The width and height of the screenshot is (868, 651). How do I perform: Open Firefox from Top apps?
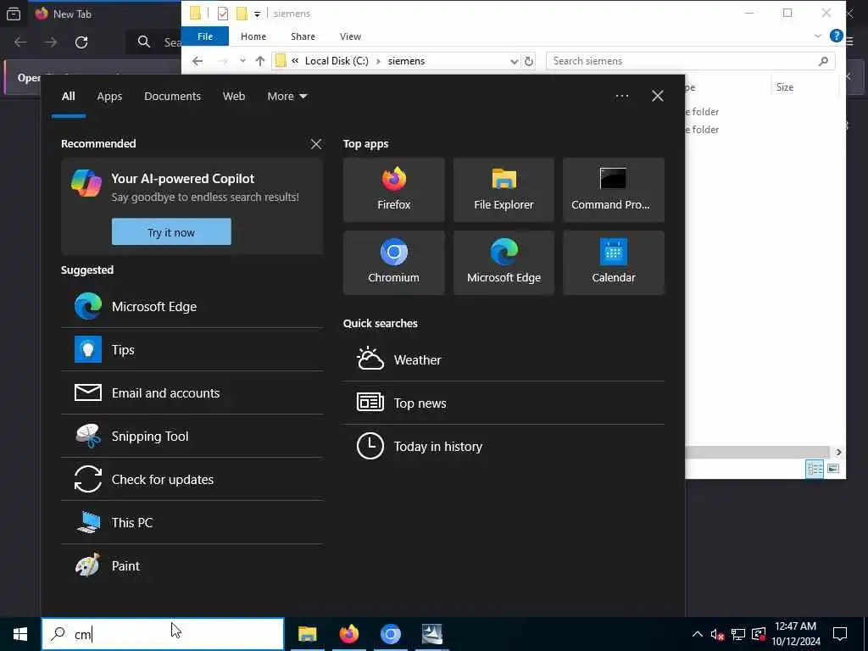click(393, 190)
